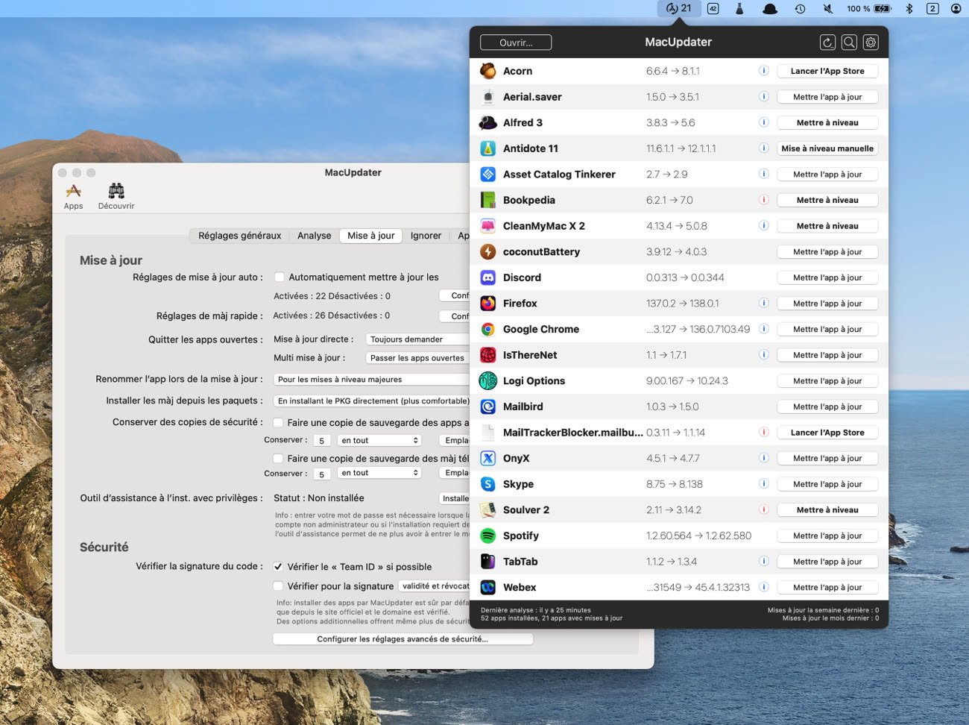Click the Bluetooth menu bar icon
The width and height of the screenshot is (969, 725).
point(909,8)
